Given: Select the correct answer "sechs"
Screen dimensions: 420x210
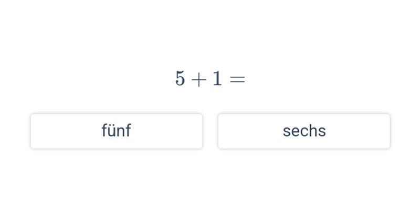Looking at the screenshot, I should pyautogui.click(x=304, y=131).
